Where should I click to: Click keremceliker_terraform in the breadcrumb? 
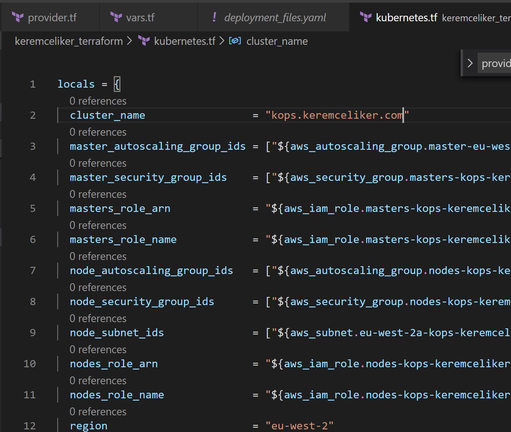click(x=69, y=41)
